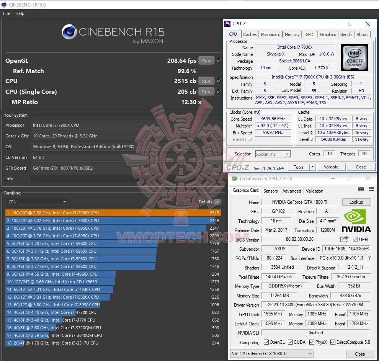Toggle the UEFI checkbox in GPU-Z
Viewport: 379px width, 361px height.
tap(355, 240)
